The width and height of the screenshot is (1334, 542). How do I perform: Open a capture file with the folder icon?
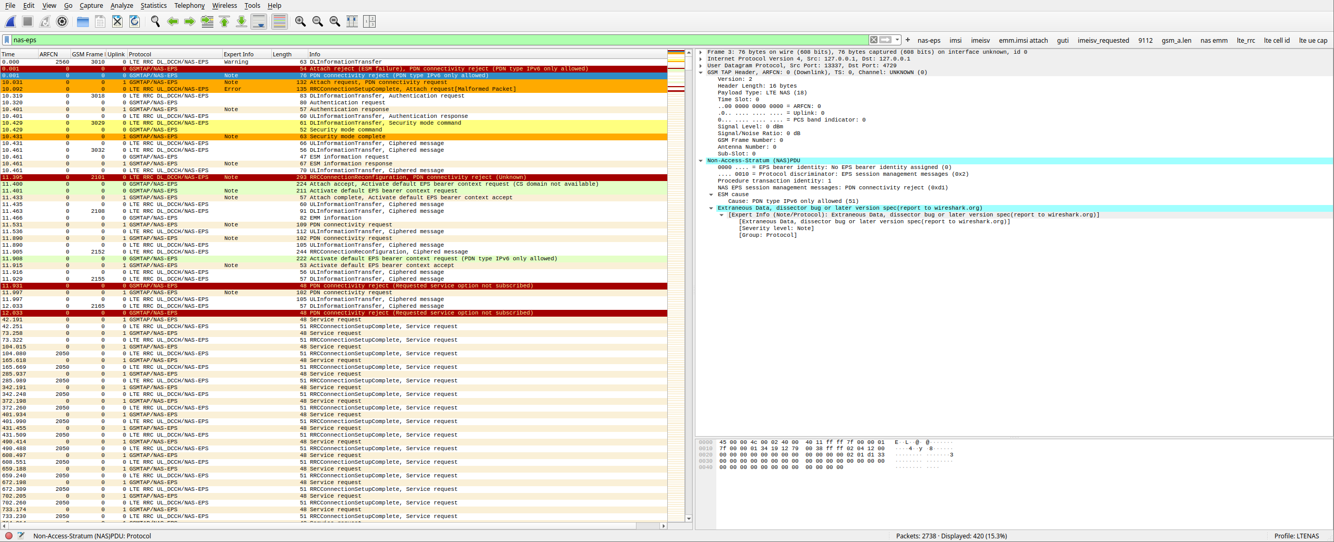[x=82, y=21]
